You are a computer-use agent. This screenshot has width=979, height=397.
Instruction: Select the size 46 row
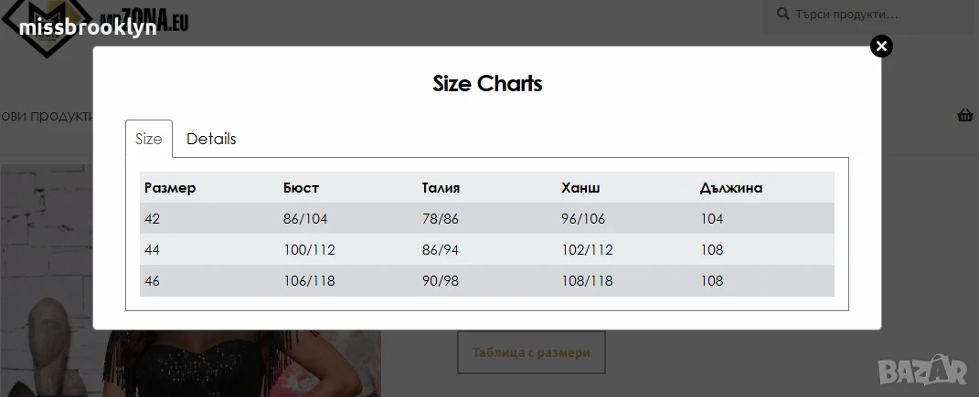click(487, 280)
